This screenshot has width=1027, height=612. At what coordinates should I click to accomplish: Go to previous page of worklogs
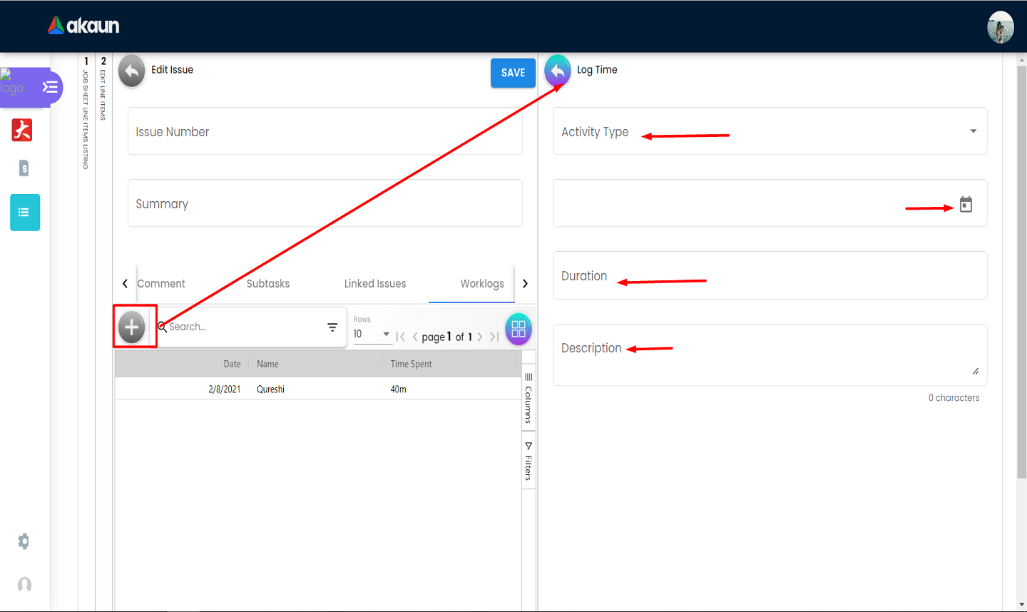415,337
